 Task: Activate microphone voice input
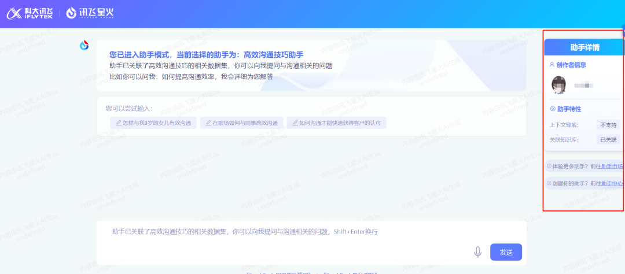pos(477,251)
